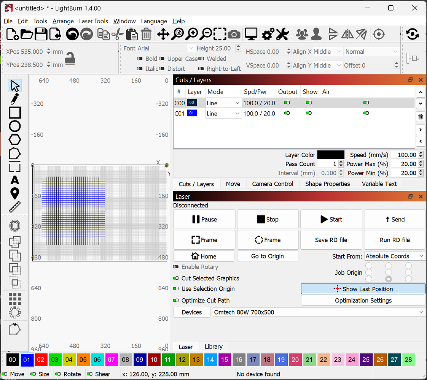Pick the red 02 palette color
This screenshot has height=380, width=427.
tap(41, 359)
